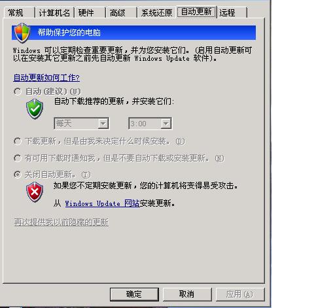335x308 pixels.
Task: Open the 硬件 tab
Action: coord(90,12)
